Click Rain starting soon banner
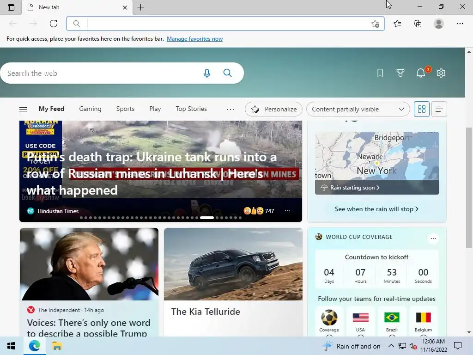 (x=377, y=188)
